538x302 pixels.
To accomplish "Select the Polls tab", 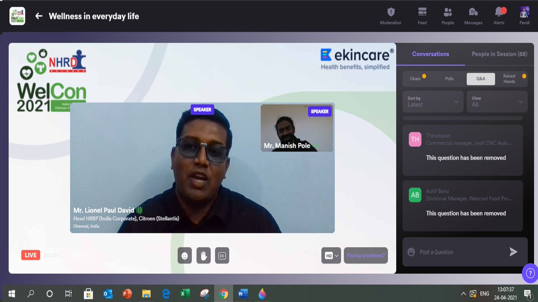I will point(449,79).
